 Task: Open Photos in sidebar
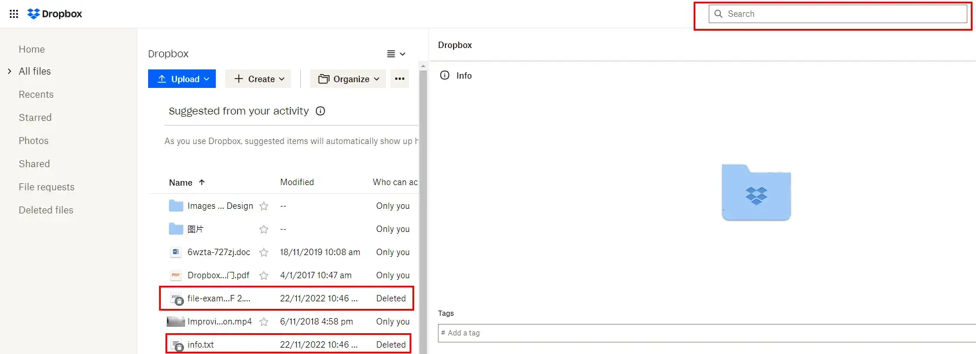coord(34,141)
